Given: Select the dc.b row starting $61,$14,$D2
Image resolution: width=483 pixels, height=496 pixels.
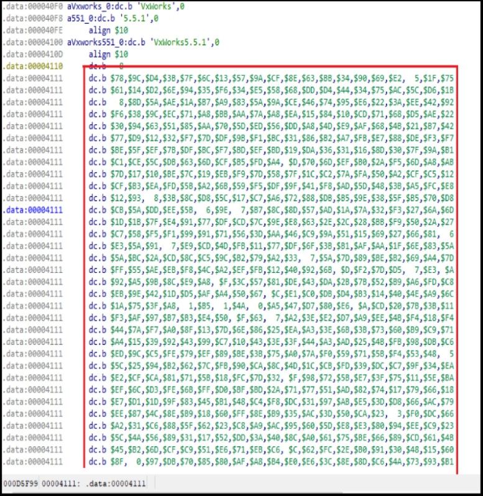Looking at the screenshot, I should coord(271,91).
